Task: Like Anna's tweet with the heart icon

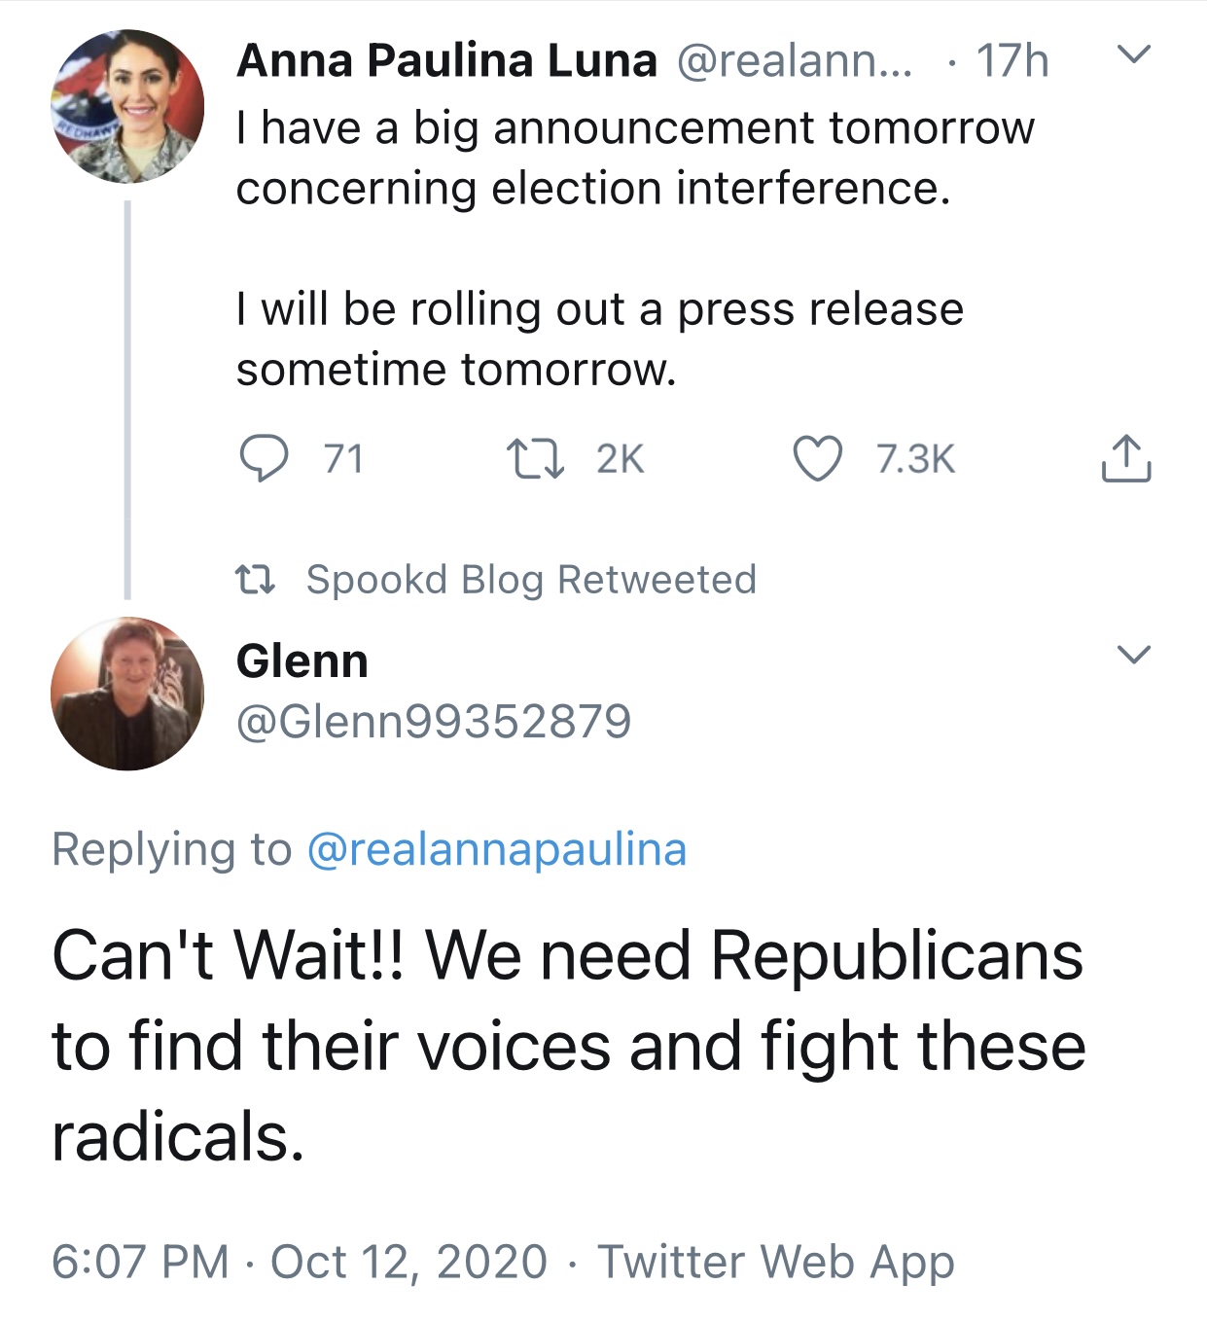Action: pyautogui.click(x=817, y=459)
